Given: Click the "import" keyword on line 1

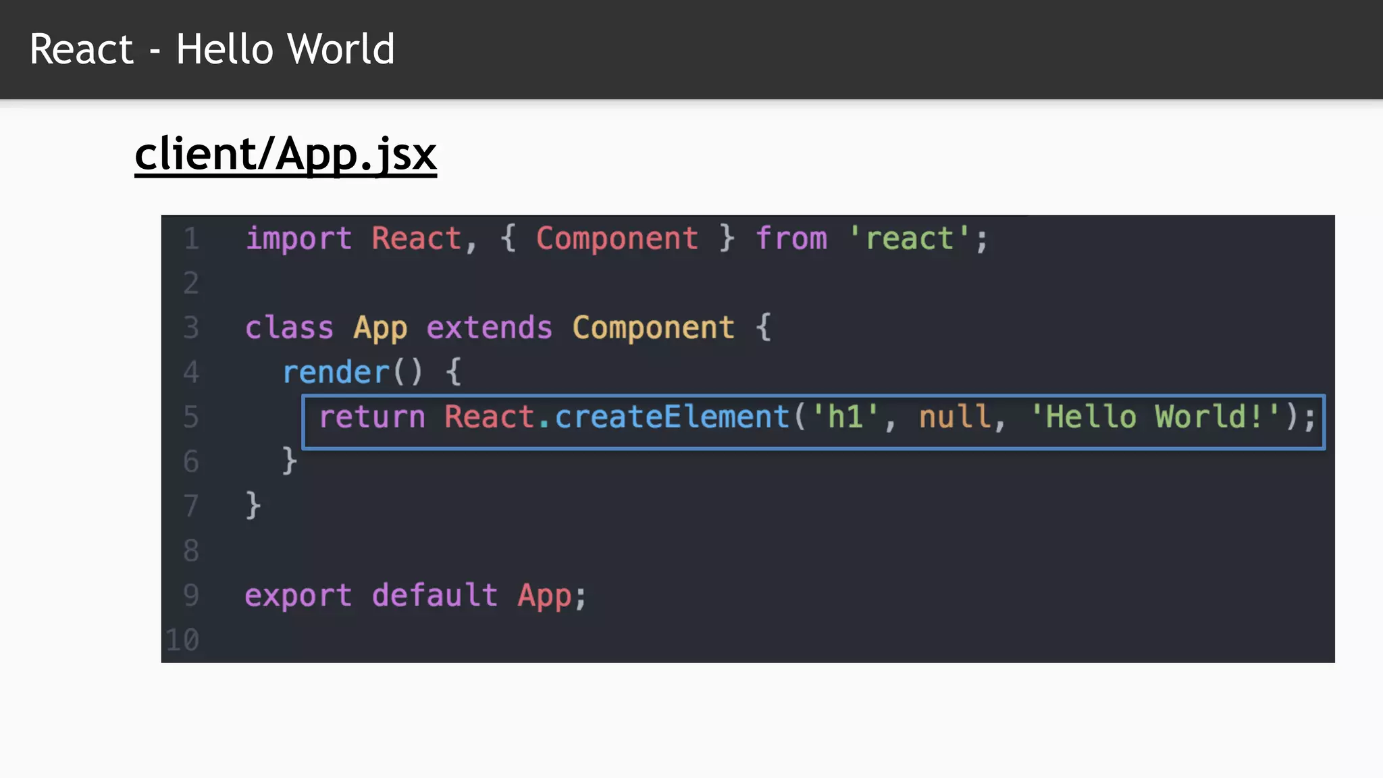Looking at the screenshot, I should click(x=298, y=239).
